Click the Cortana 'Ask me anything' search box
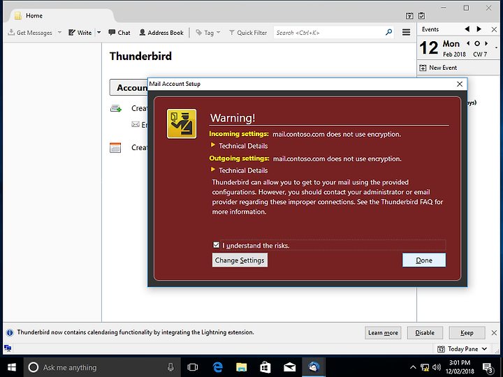This screenshot has width=503, height=377. click(101, 367)
